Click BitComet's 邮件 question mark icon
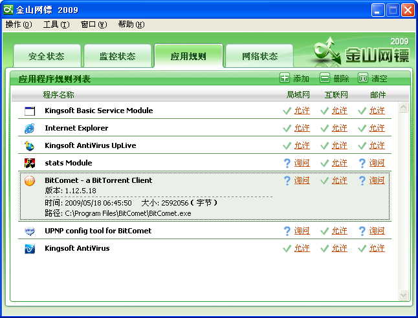 [362, 180]
